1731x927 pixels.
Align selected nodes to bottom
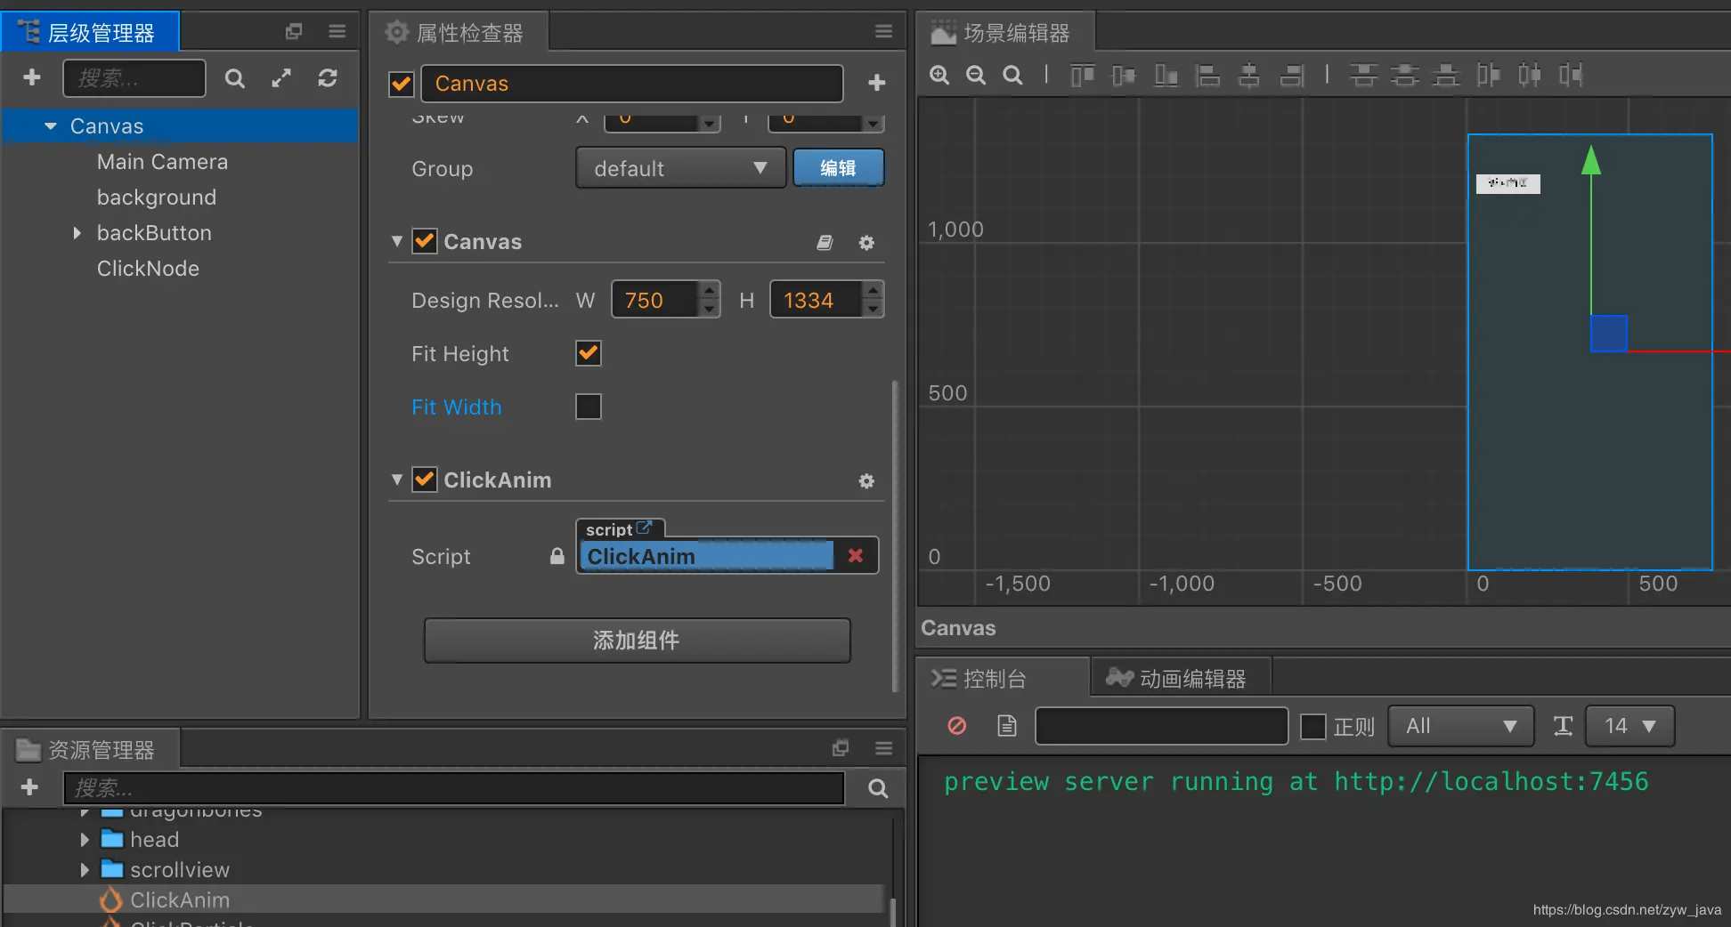1166,75
